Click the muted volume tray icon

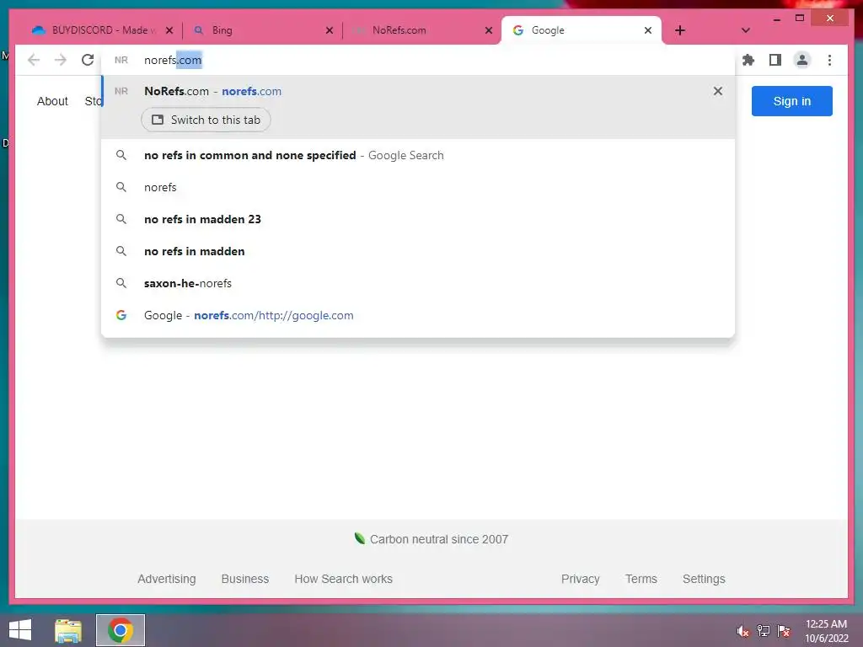743,631
